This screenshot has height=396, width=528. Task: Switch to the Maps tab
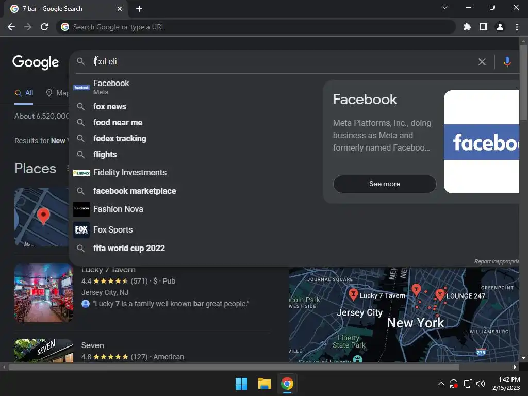coord(58,93)
